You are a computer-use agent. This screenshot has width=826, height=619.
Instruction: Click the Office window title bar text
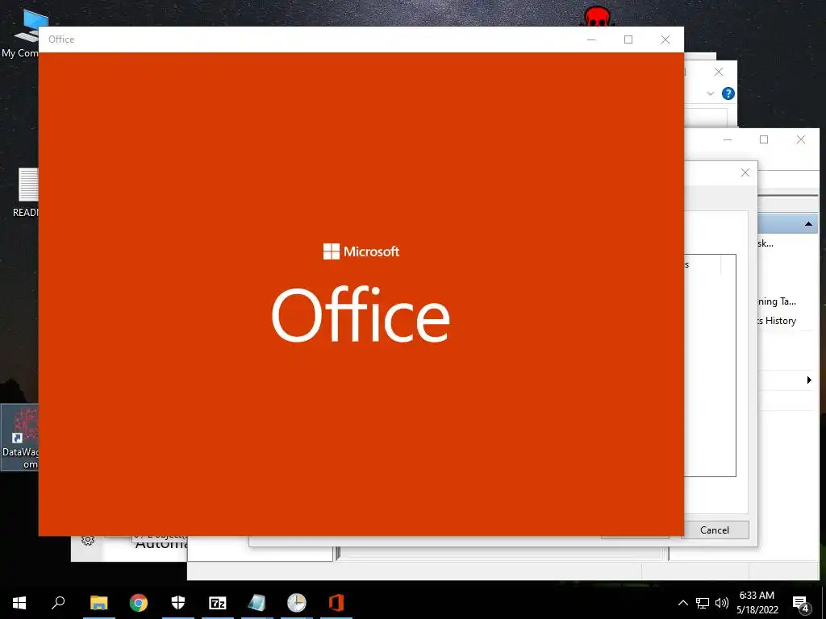tap(61, 39)
